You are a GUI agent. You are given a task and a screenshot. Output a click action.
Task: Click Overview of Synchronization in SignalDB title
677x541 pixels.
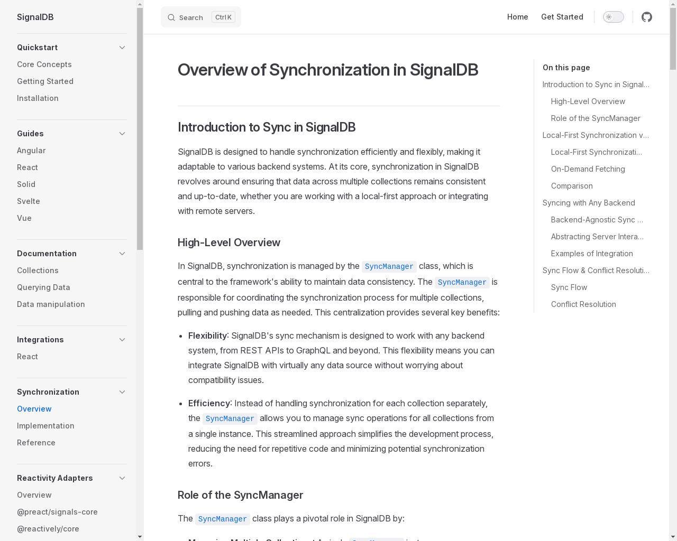point(328,70)
